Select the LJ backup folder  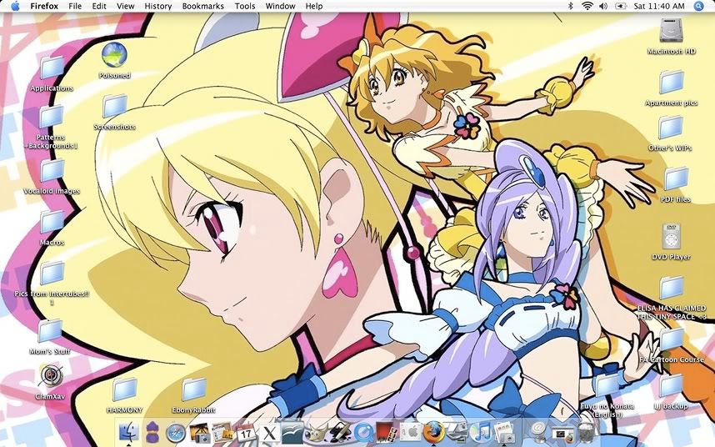pyautogui.click(x=671, y=391)
